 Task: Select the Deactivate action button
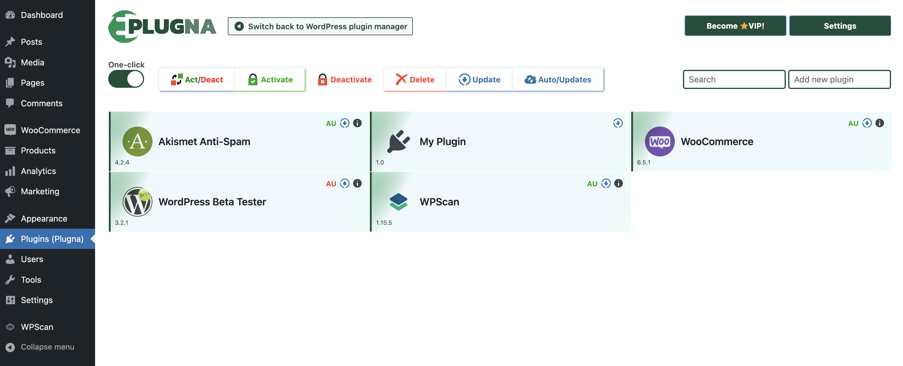pyautogui.click(x=344, y=80)
